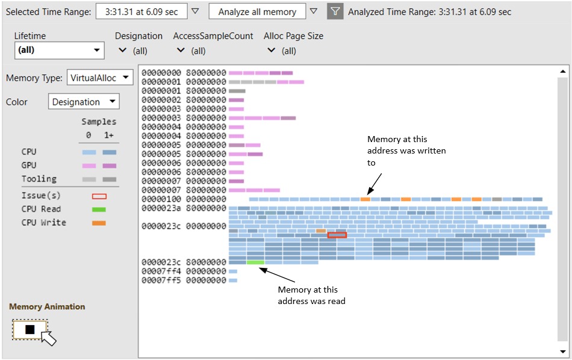Click the Issue(s) red outline swatch
Image resolution: width=572 pixels, height=360 pixels.
coord(99,196)
